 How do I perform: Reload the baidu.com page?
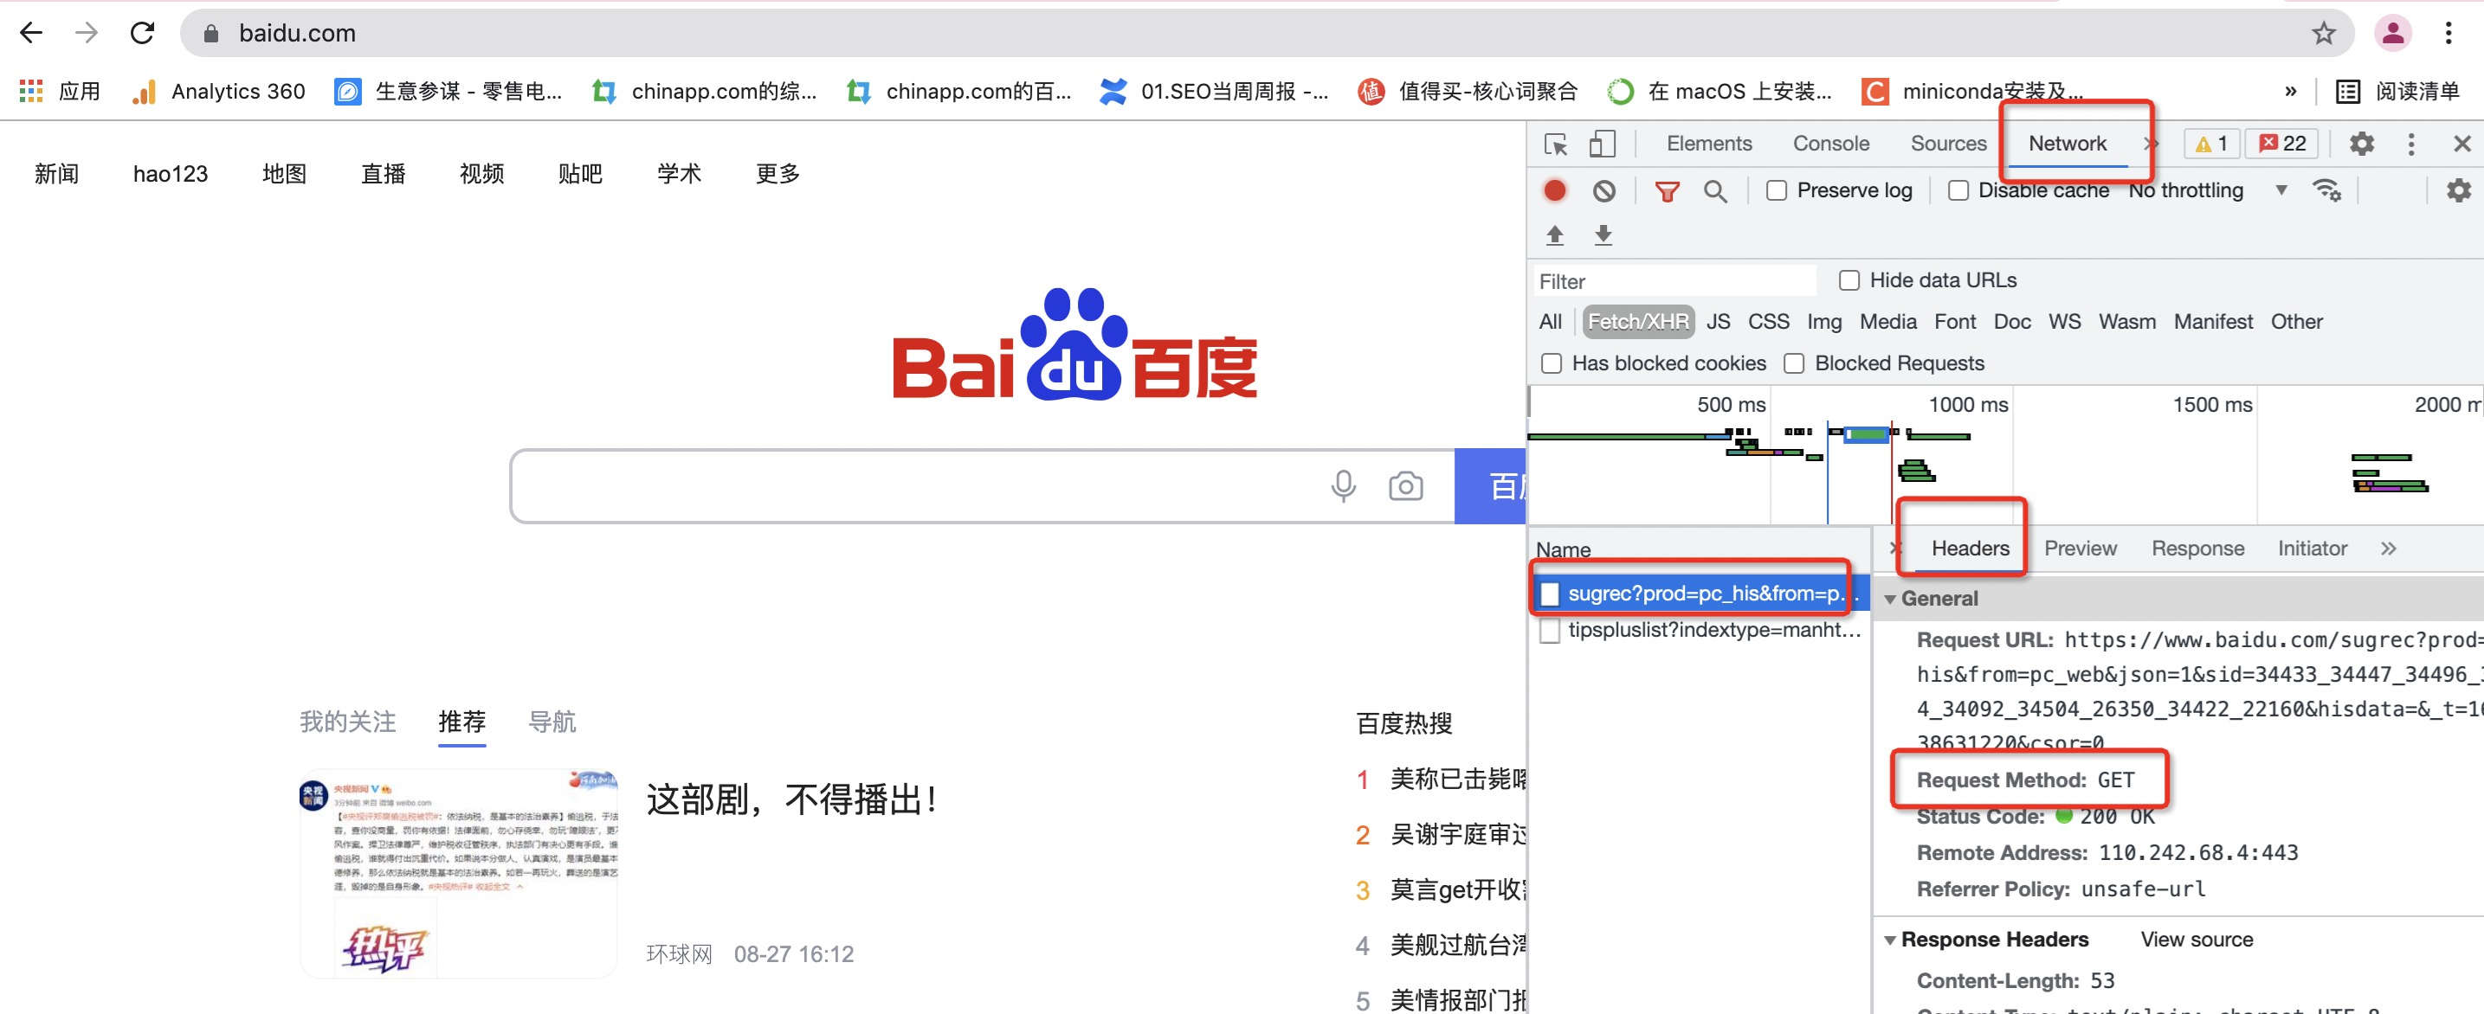(143, 33)
